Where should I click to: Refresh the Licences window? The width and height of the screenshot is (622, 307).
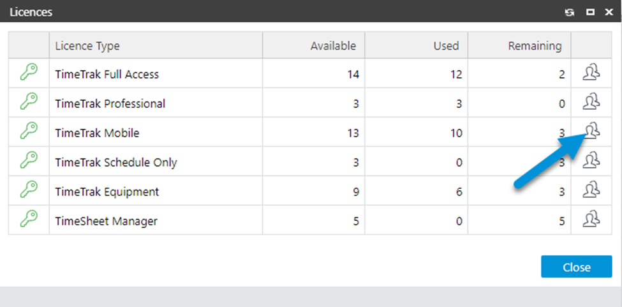(x=570, y=12)
